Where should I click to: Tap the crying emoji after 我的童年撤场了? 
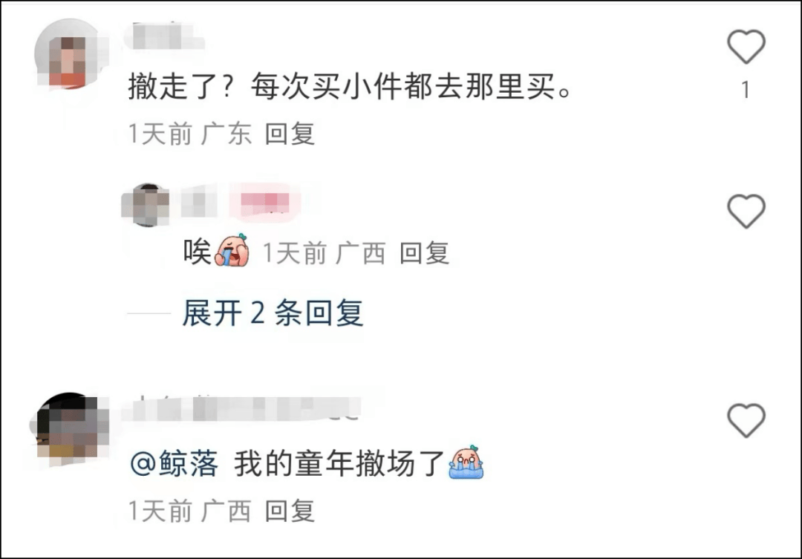tap(466, 462)
